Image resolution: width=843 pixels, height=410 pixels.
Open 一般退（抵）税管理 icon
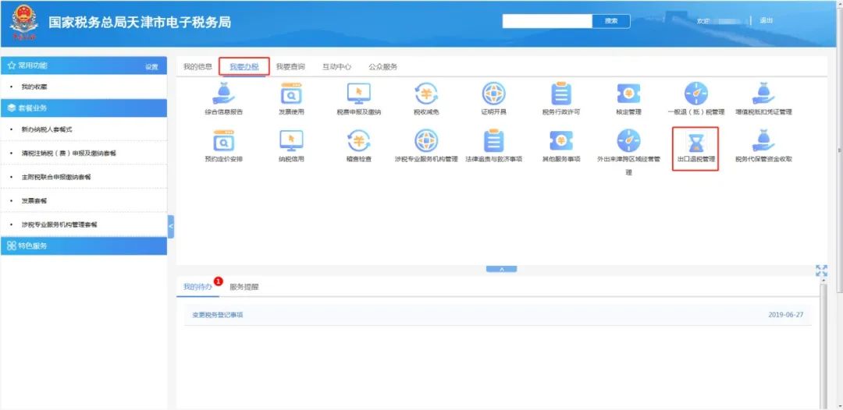point(695,95)
